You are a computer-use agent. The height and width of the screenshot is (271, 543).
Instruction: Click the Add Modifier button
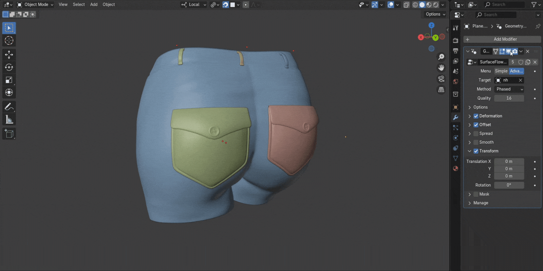tap(502, 39)
